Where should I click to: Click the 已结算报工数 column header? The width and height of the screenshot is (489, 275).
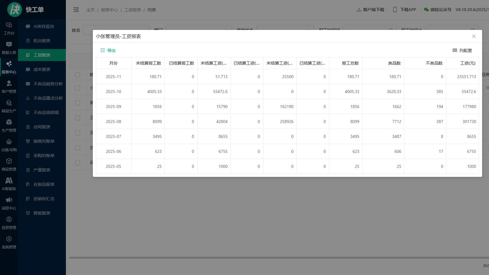coord(181,63)
